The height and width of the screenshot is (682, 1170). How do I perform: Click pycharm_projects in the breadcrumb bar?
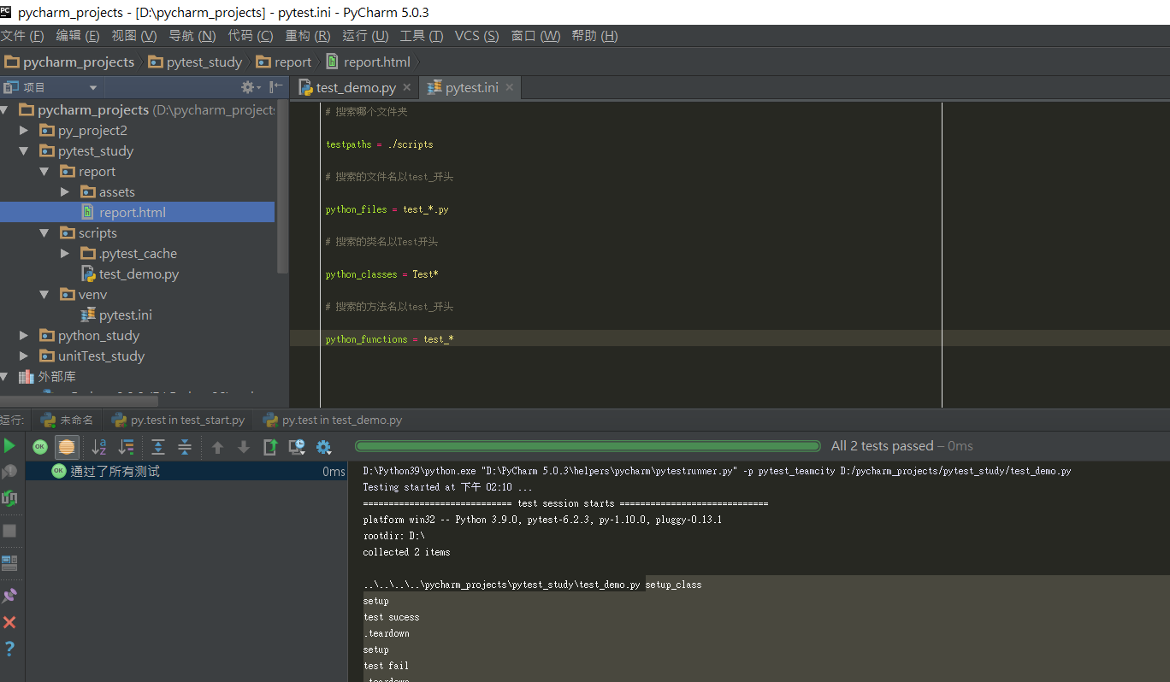69,62
